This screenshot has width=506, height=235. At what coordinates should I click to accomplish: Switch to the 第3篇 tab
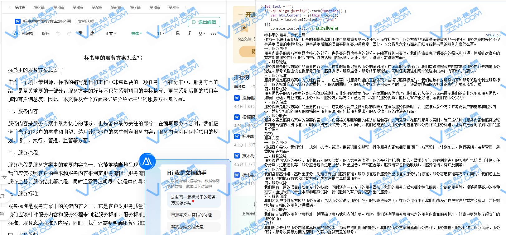tap(59, 7)
